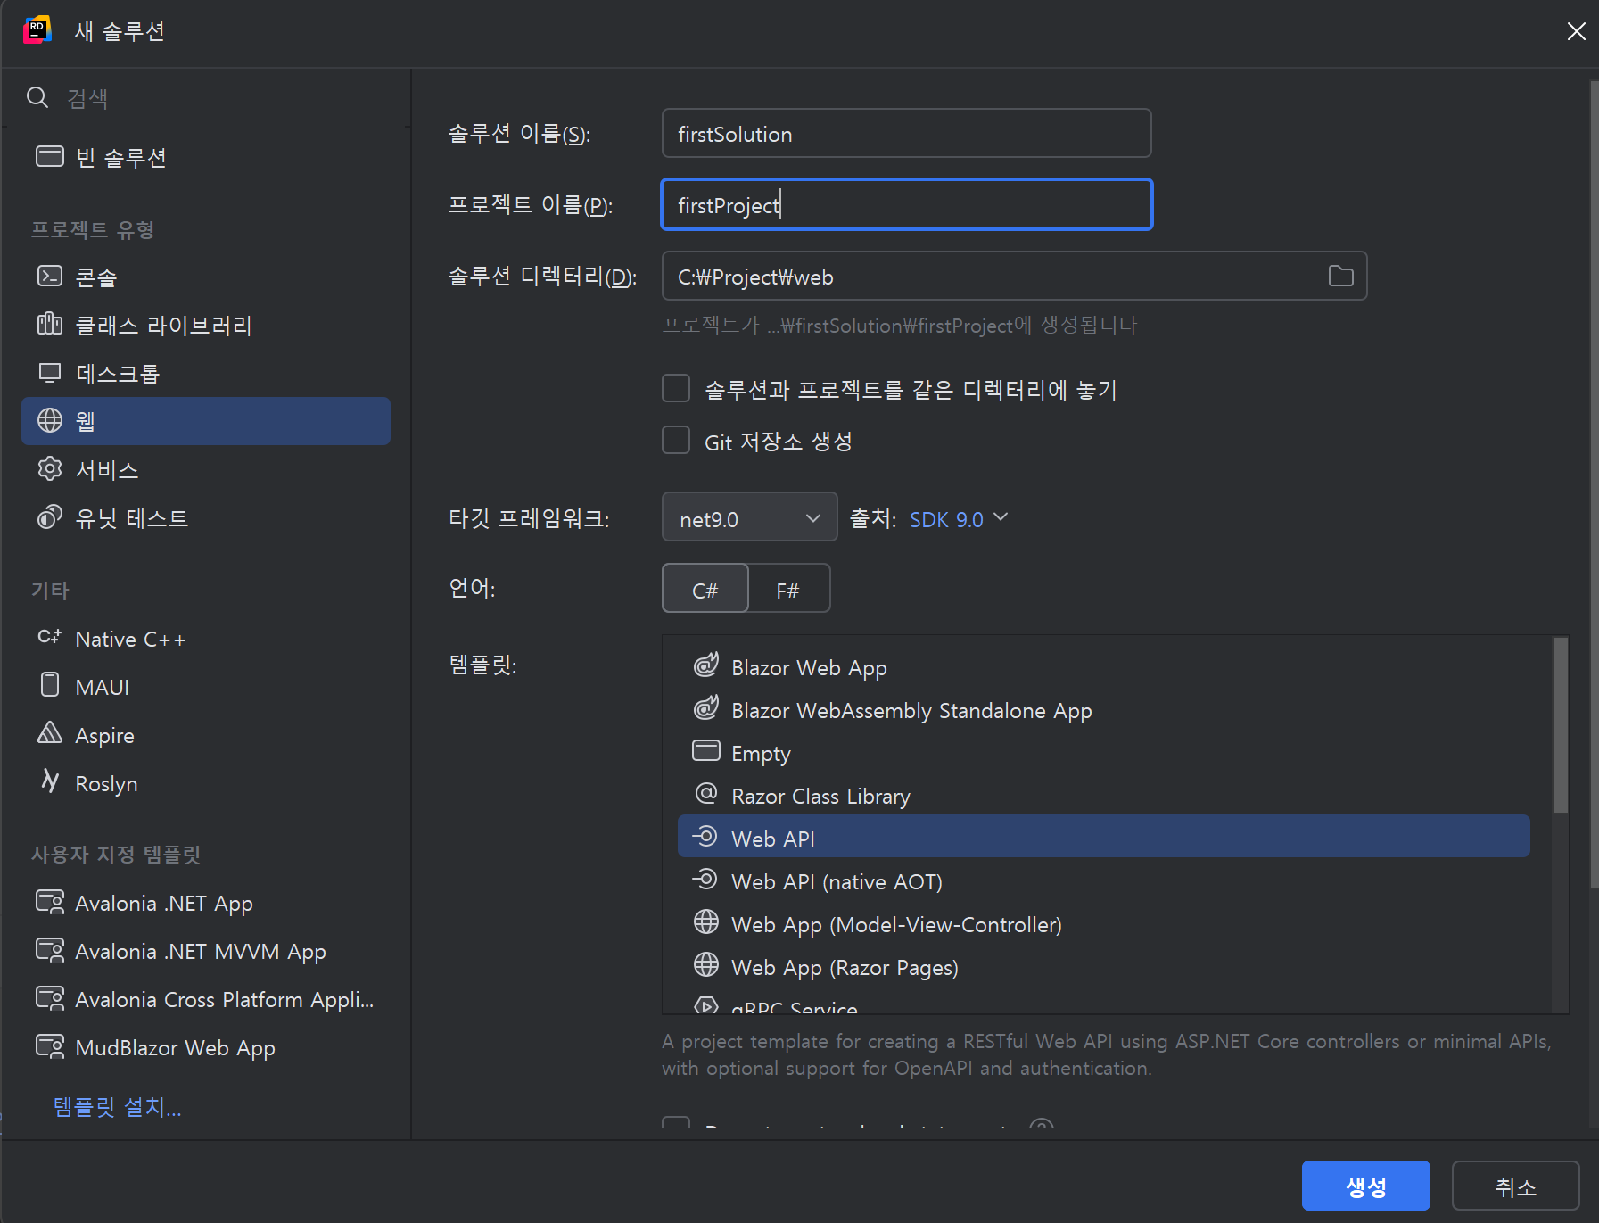Screen dimensions: 1599x1223
Task: Select C# language toggle
Action: click(x=705, y=589)
